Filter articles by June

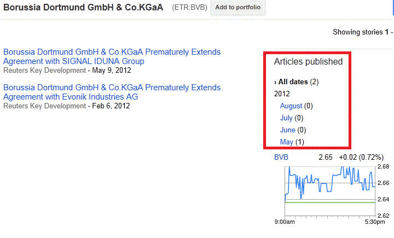coord(288,130)
